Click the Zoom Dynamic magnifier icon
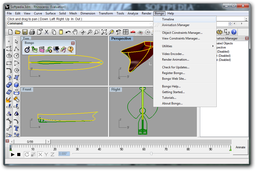This screenshot has height=171, width=256. point(90,32)
